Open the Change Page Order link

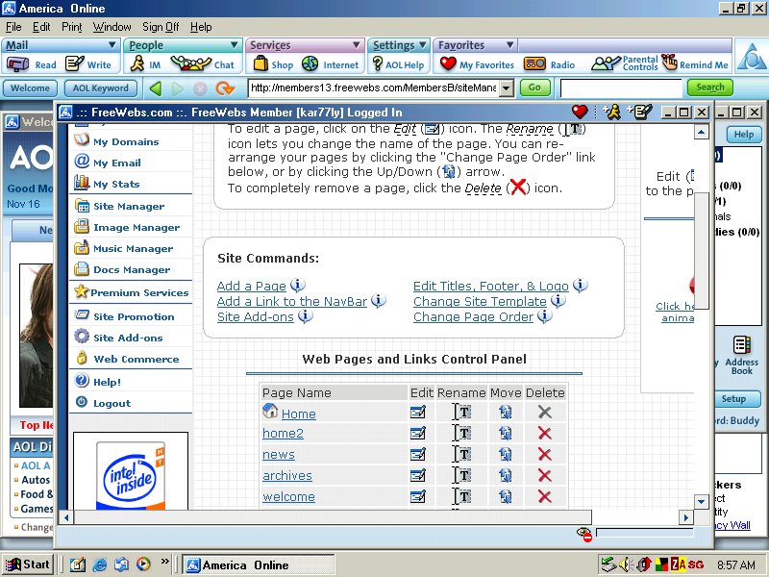[473, 317]
